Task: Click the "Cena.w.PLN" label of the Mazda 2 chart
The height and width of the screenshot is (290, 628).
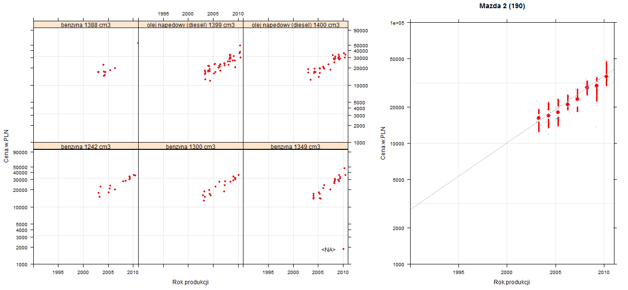Action: (384, 144)
